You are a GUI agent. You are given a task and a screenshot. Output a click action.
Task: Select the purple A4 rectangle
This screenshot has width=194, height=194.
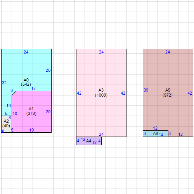point(89,141)
